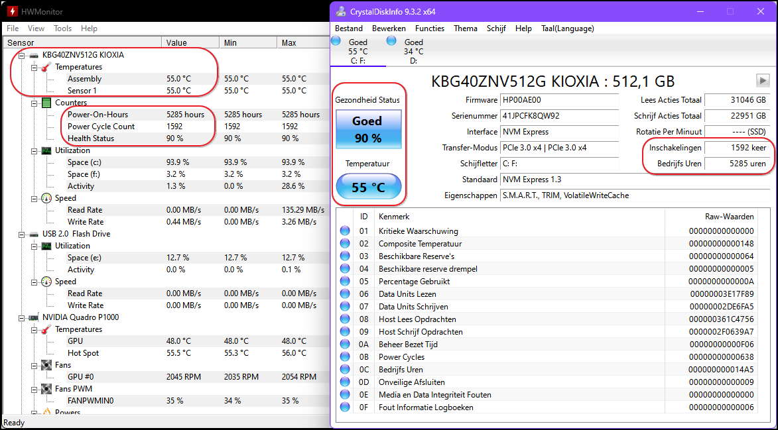This screenshot has width=778, height=430.
Task: Click the blue status orb for disk D:
Action: click(391, 40)
